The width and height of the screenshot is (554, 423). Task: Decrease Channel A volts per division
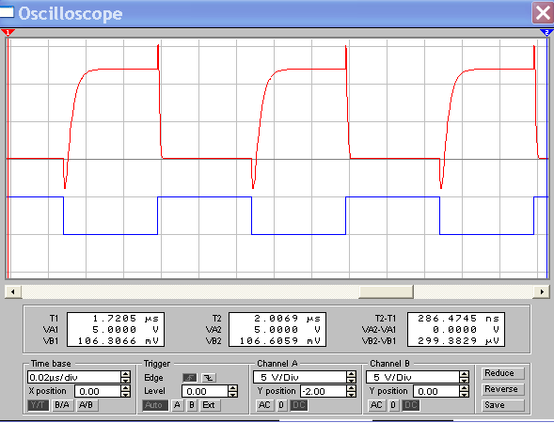(351, 381)
